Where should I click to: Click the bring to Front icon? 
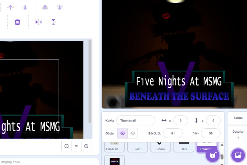[45, 7]
